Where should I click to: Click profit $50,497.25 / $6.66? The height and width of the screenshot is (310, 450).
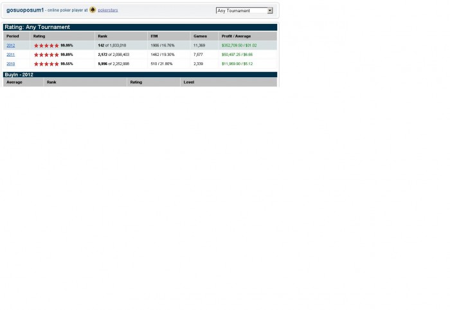click(x=237, y=55)
